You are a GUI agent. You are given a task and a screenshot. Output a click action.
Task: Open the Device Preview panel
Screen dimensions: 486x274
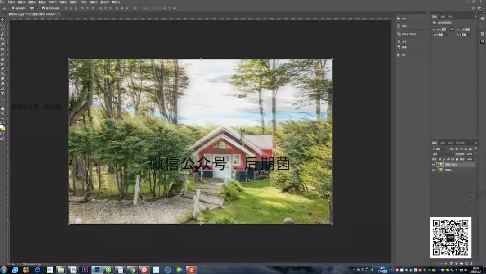pos(409,34)
